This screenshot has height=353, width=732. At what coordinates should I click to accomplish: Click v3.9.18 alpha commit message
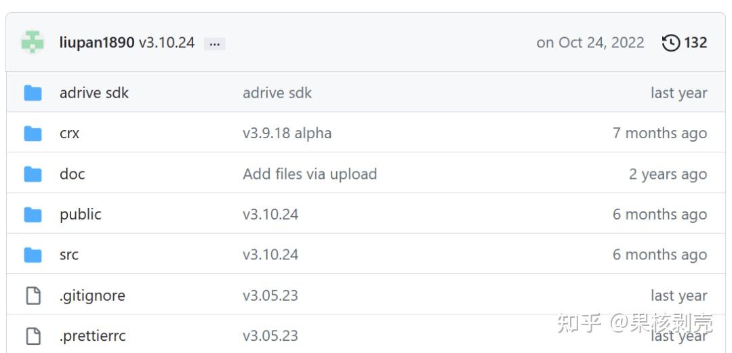[287, 133]
